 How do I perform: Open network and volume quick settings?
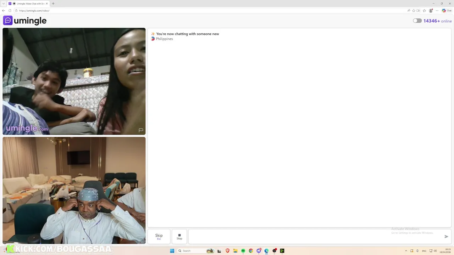[x=433, y=251]
